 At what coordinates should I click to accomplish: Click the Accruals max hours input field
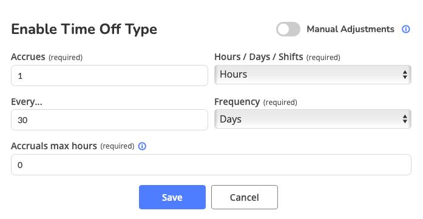tap(211, 165)
